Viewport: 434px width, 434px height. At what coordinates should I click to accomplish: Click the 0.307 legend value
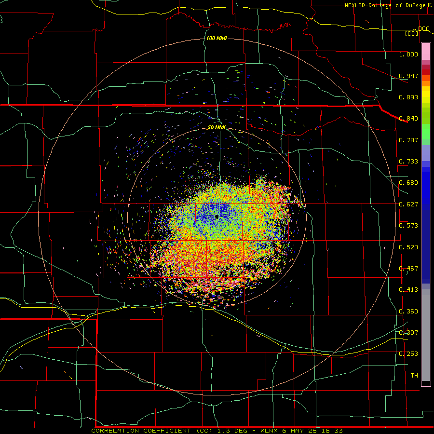pos(408,333)
